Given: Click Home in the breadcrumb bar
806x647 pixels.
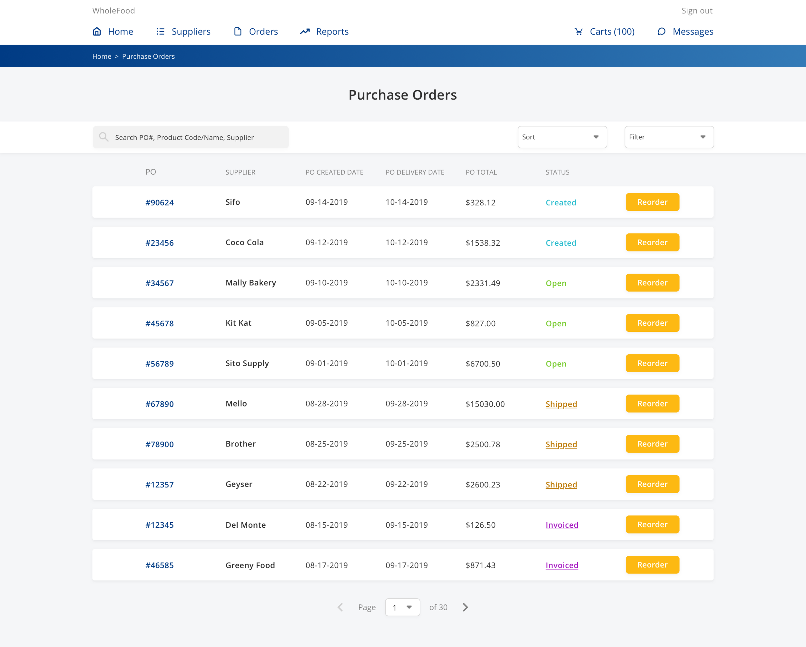Looking at the screenshot, I should coord(102,56).
